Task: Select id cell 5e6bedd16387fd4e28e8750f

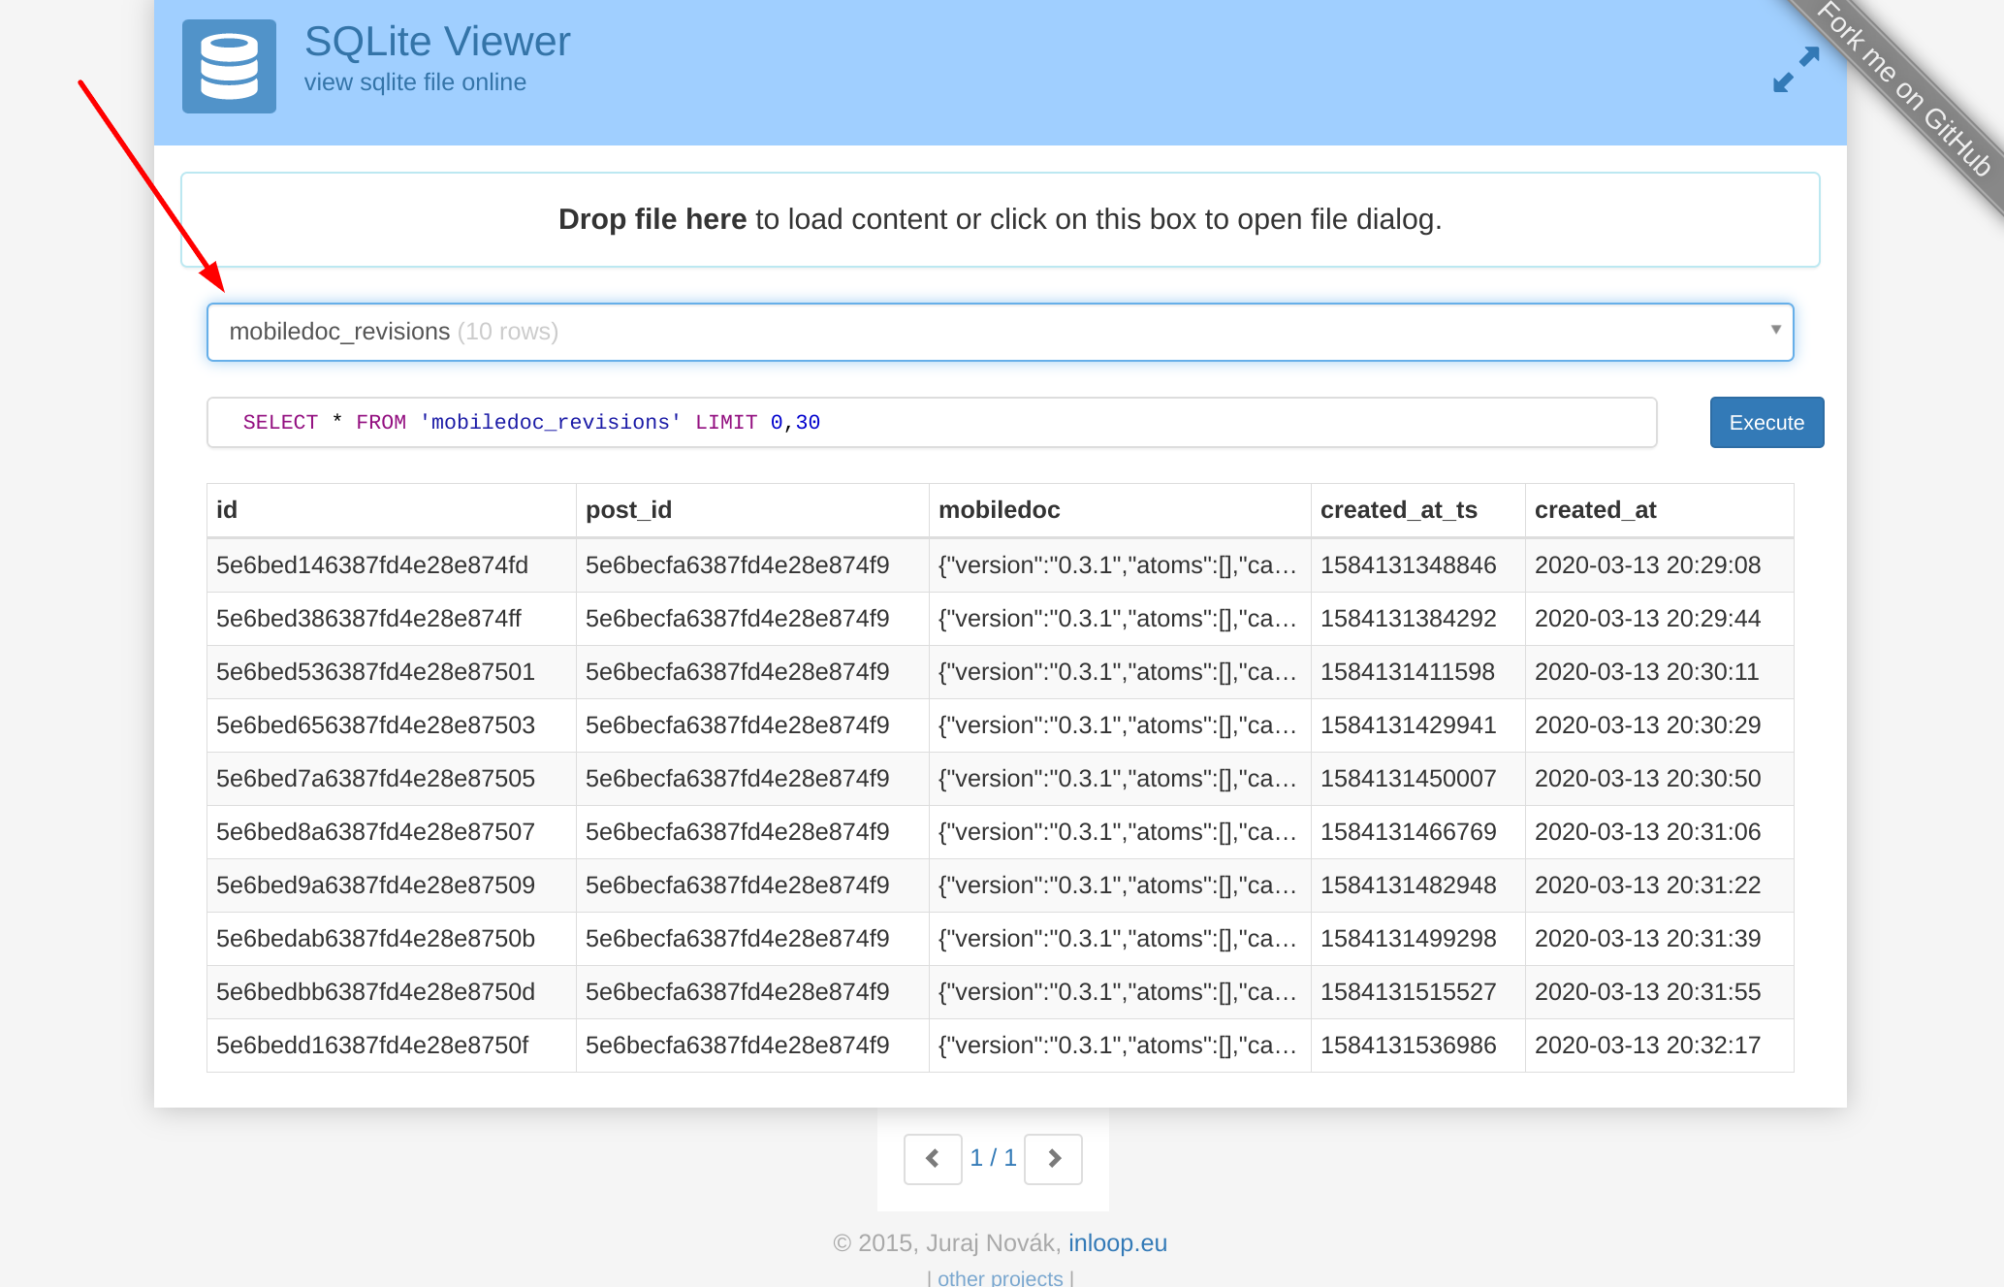Action: tap(392, 1046)
